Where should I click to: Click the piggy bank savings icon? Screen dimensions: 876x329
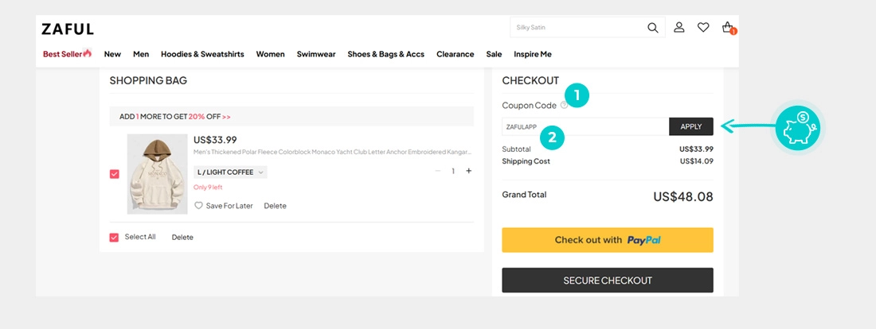coord(797,127)
